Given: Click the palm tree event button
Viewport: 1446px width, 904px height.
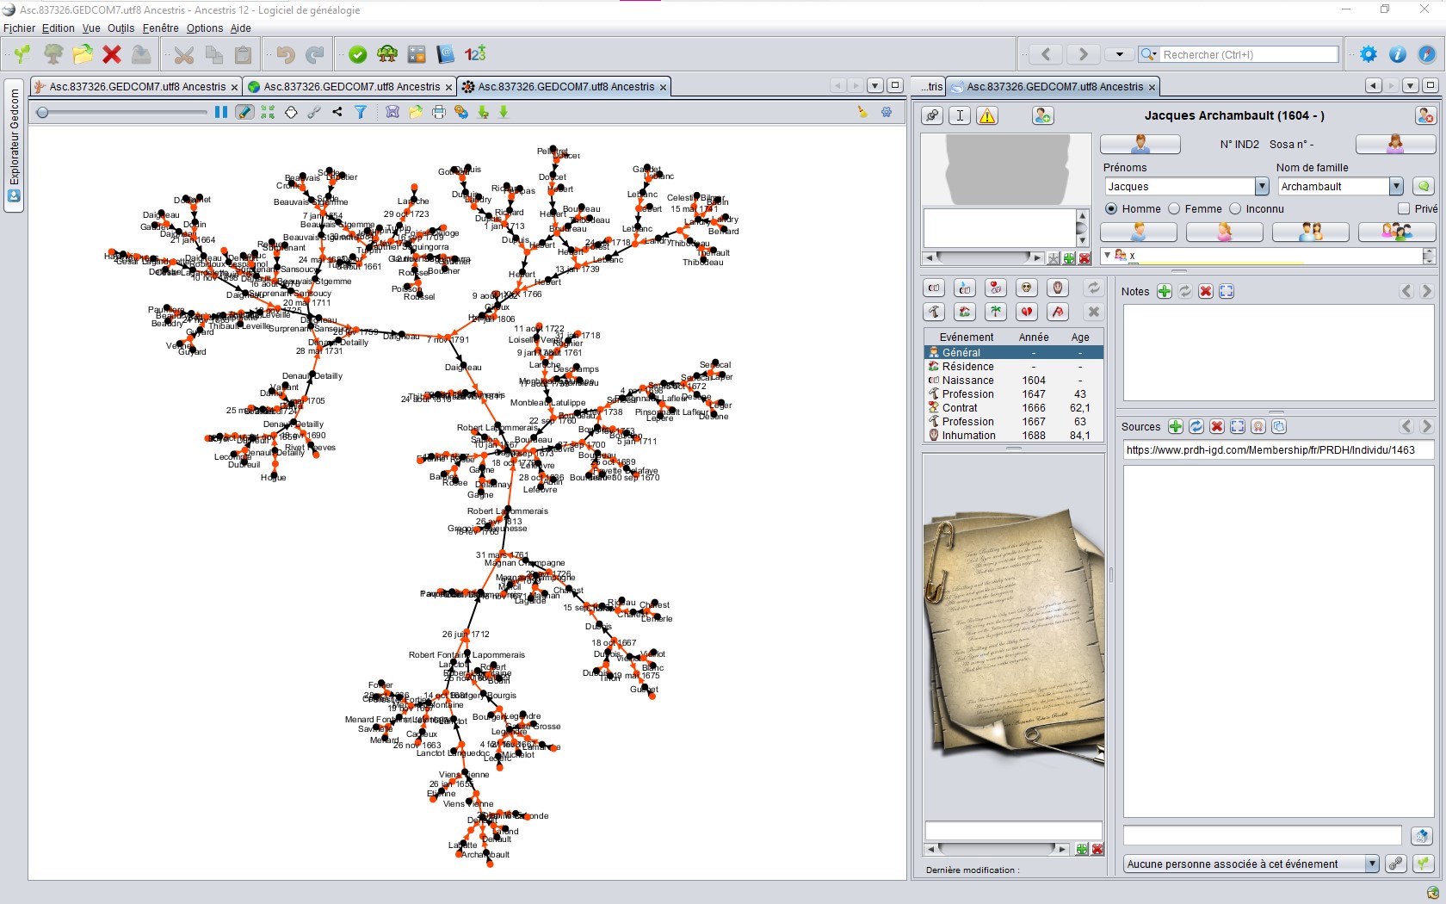Looking at the screenshot, I should tap(996, 312).
